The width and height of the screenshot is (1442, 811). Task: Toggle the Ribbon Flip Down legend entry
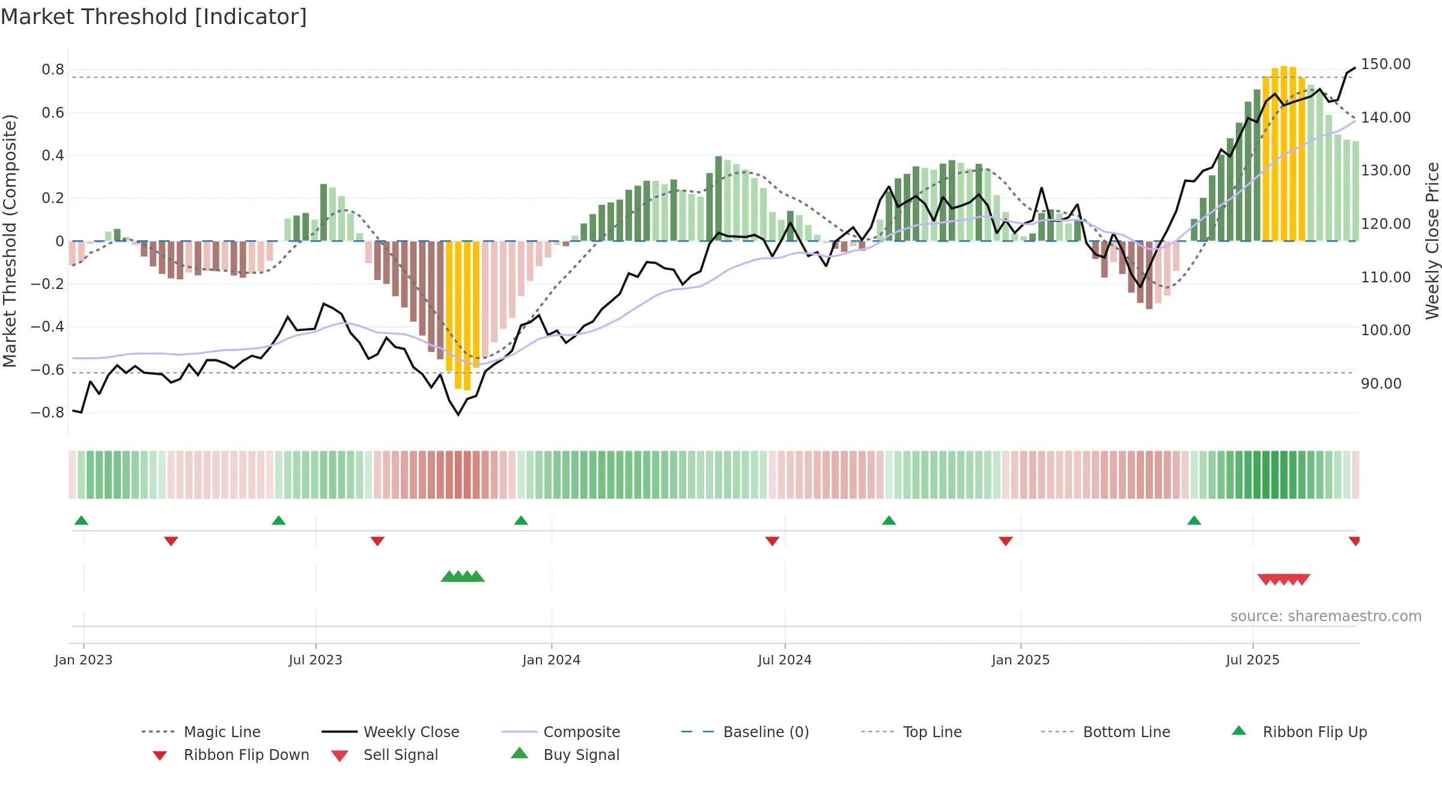[230, 755]
